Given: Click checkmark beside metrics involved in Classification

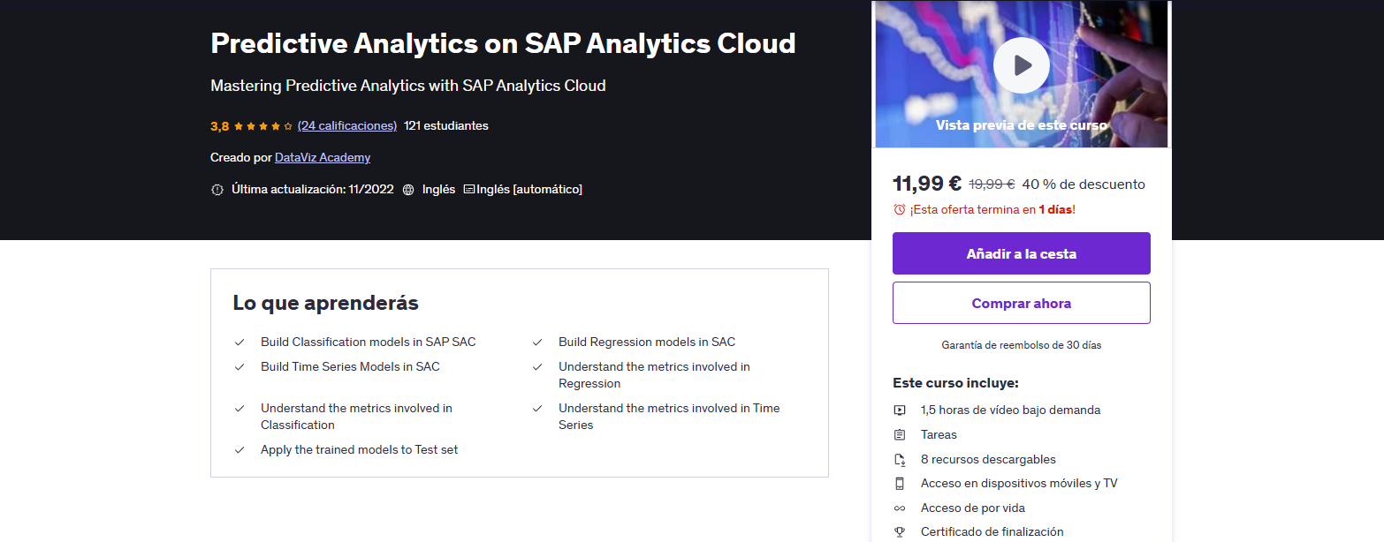Looking at the screenshot, I should pos(240,409).
